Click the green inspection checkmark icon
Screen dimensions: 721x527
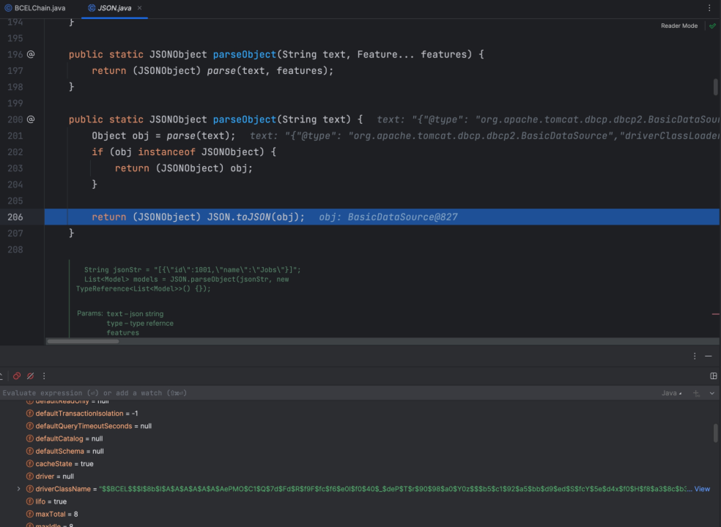pyautogui.click(x=712, y=26)
